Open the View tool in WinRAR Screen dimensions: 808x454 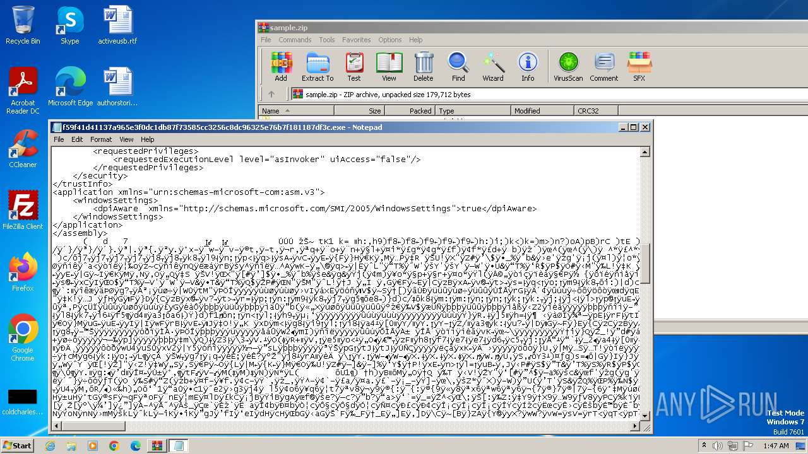pyautogui.click(x=389, y=67)
